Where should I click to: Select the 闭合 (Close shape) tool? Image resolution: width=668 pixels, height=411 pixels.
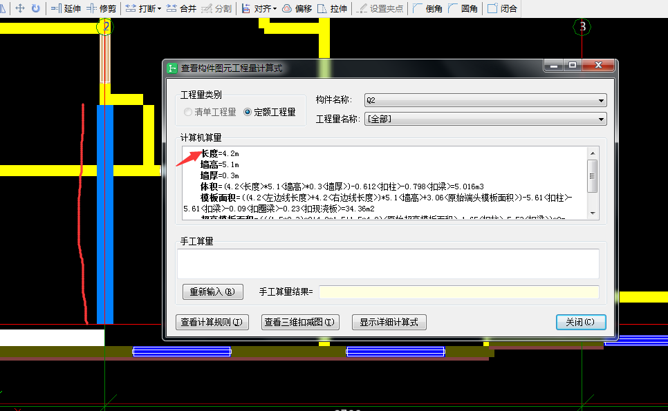[x=505, y=8]
